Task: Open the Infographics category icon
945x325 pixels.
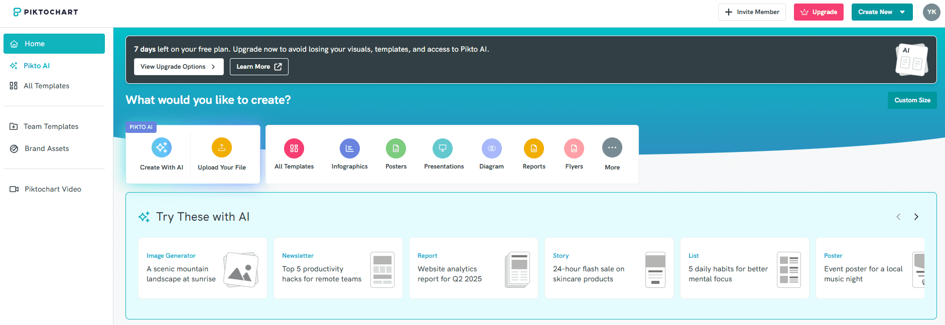Action: [x=350, y=148]
